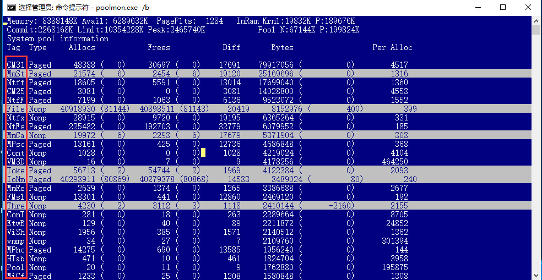Viewport: 542px width, 280px height.
Task: Click the window title text in title bar
Action: [x=83, y=8]
